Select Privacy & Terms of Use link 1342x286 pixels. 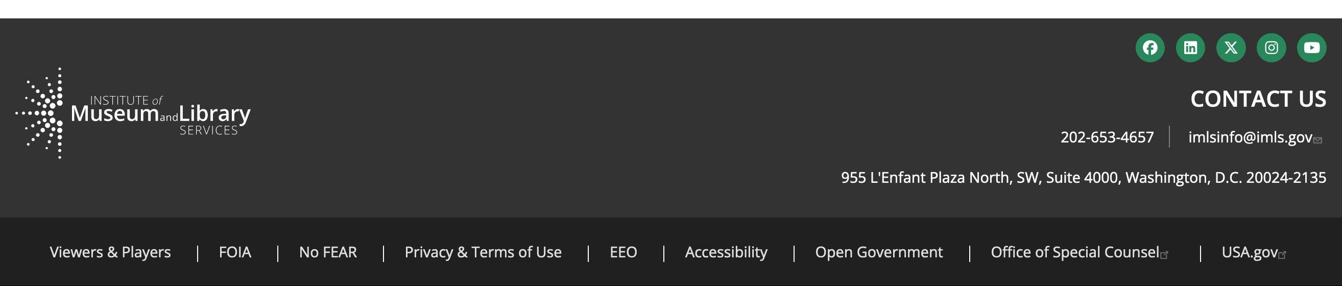(x=483, y=252)
